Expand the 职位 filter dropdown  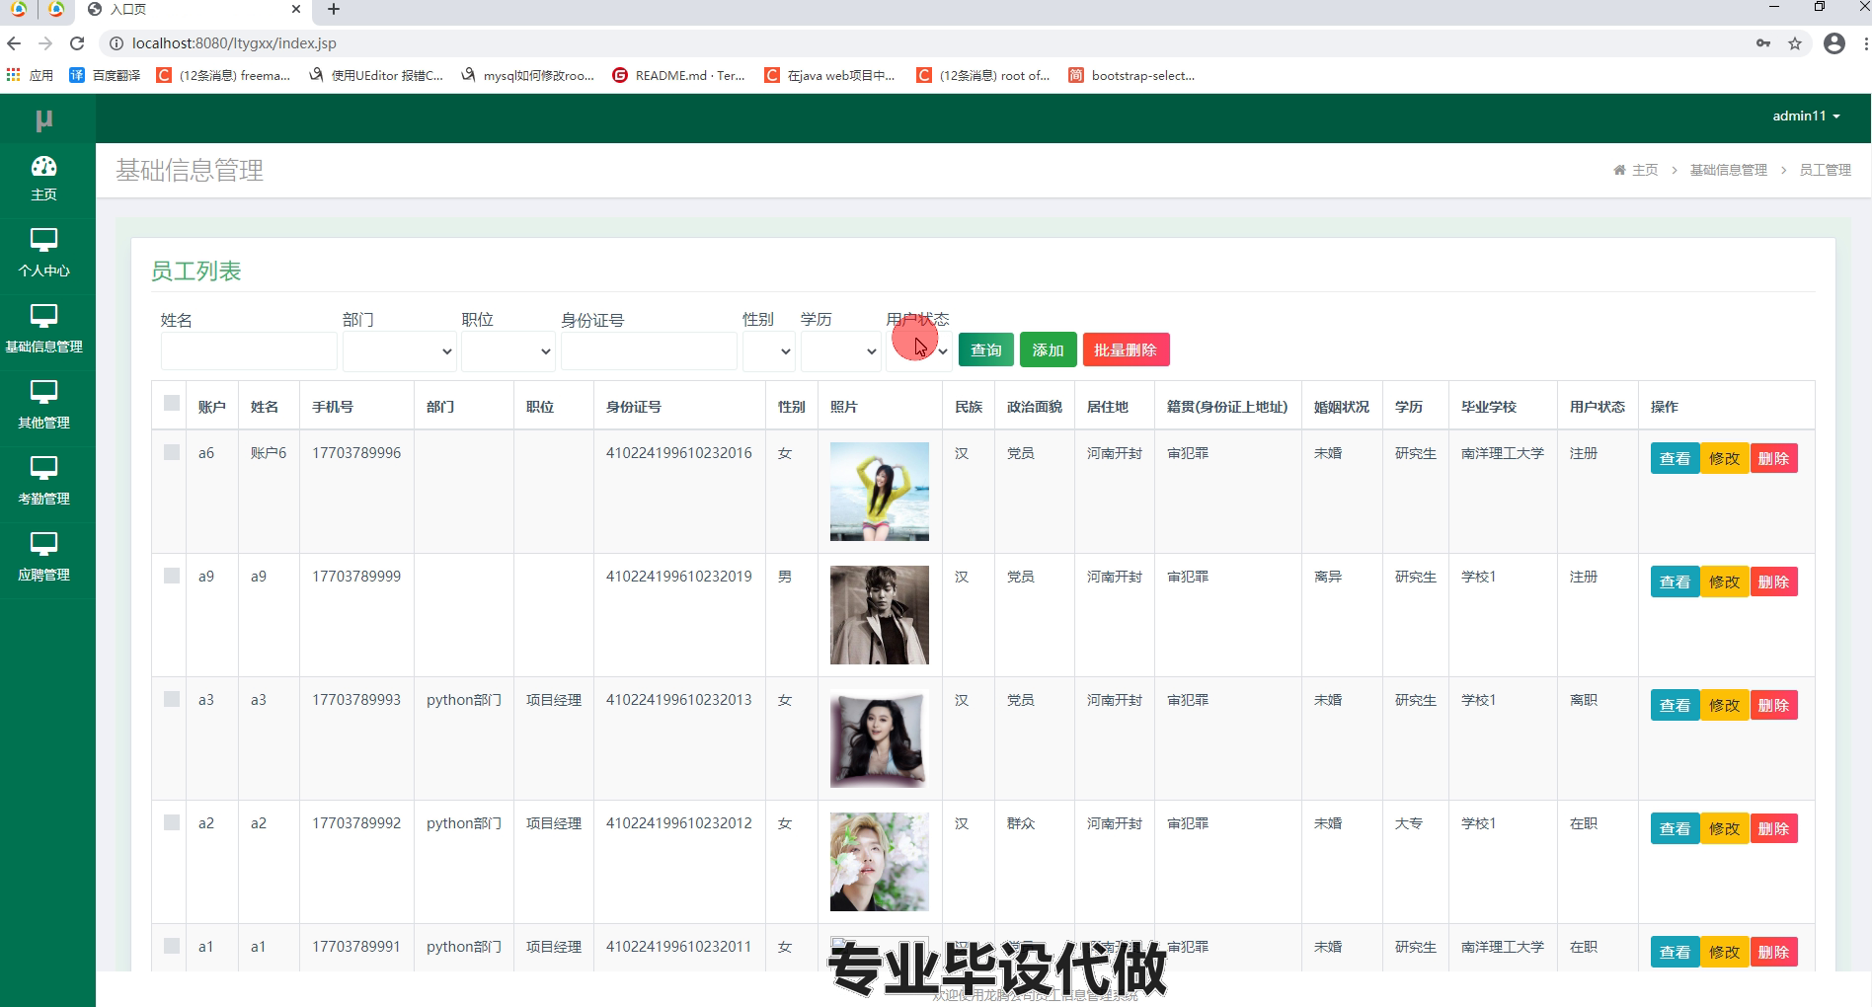pos(507,350)
